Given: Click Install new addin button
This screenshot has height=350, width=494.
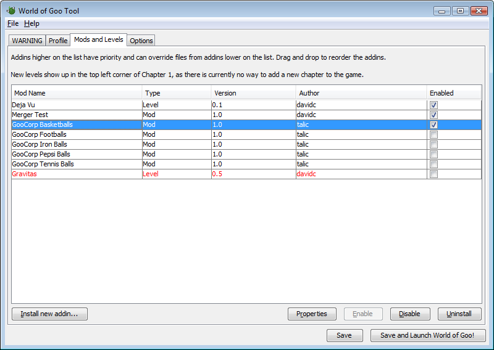Looking at the screenshot, I should [x=49, y=314].
